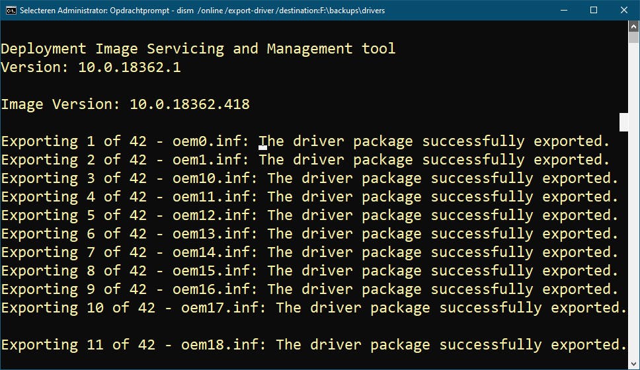The height and width of the screenshot is (370, 640).
Task: Click the oem0.inf export line
Action: pos(305,141)
